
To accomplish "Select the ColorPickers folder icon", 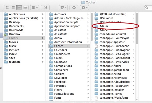I will [x=51, y=54].
